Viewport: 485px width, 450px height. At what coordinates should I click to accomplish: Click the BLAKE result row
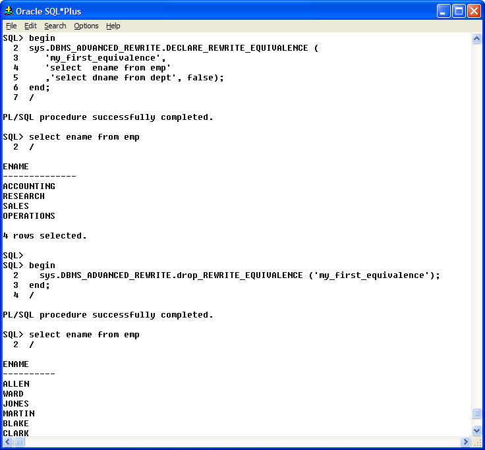(16, 424)
